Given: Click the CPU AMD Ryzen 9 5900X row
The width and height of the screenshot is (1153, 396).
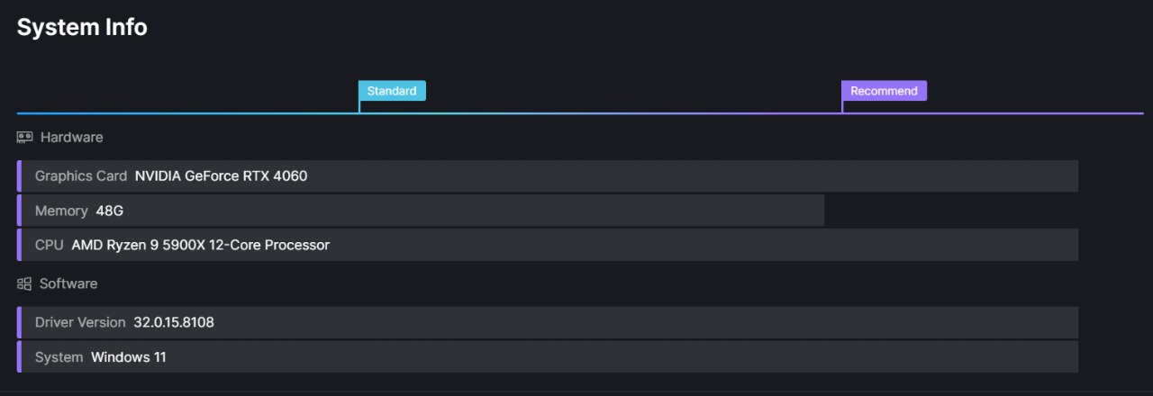Looking at the screenshot, I should point(548,245).
